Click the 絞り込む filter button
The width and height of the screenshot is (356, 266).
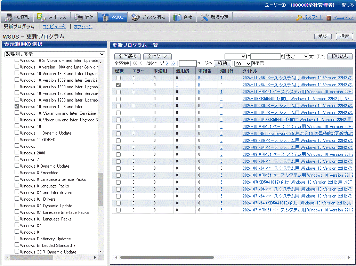tap(340, 56)
